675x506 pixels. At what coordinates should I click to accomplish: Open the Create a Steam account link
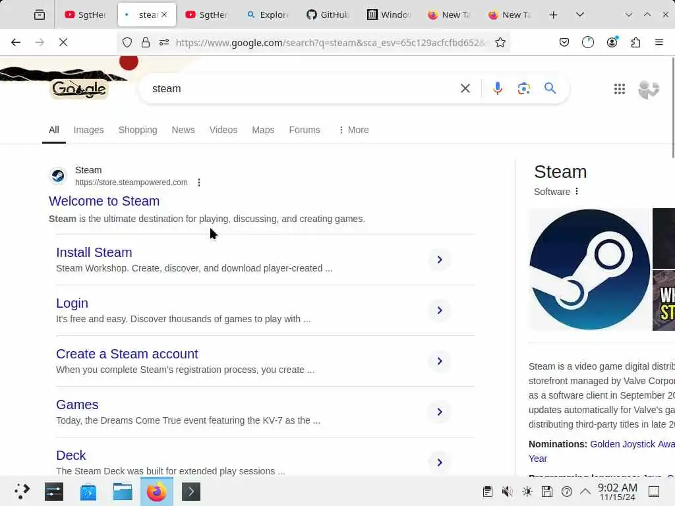(127, 354)
